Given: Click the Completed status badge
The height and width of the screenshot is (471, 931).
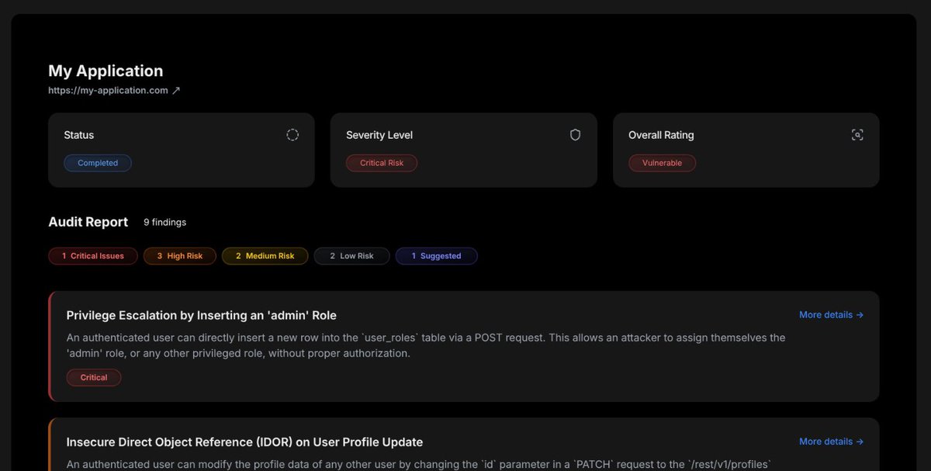Looking at the screenshot, I should [98, 163].
